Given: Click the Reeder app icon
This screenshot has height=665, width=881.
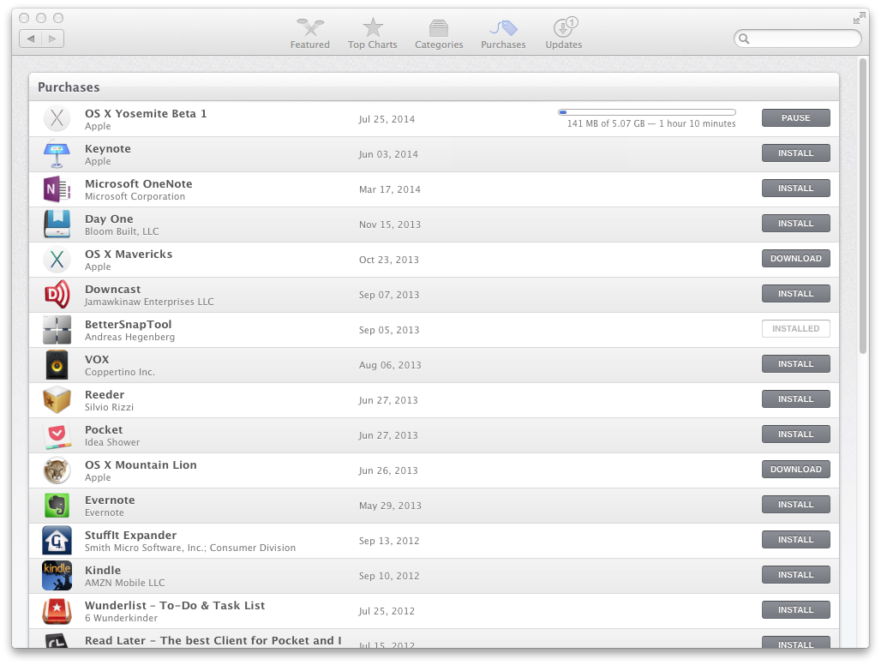Looking at the screenshot, I should point(57,400).
